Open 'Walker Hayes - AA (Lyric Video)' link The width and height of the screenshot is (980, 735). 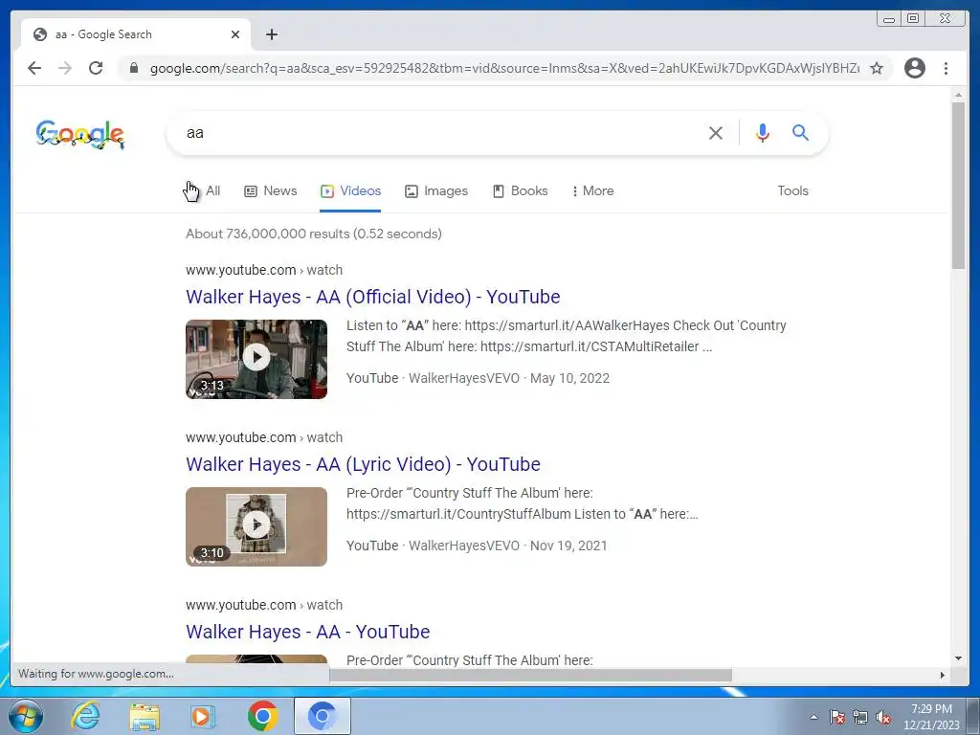click(363, 464)
